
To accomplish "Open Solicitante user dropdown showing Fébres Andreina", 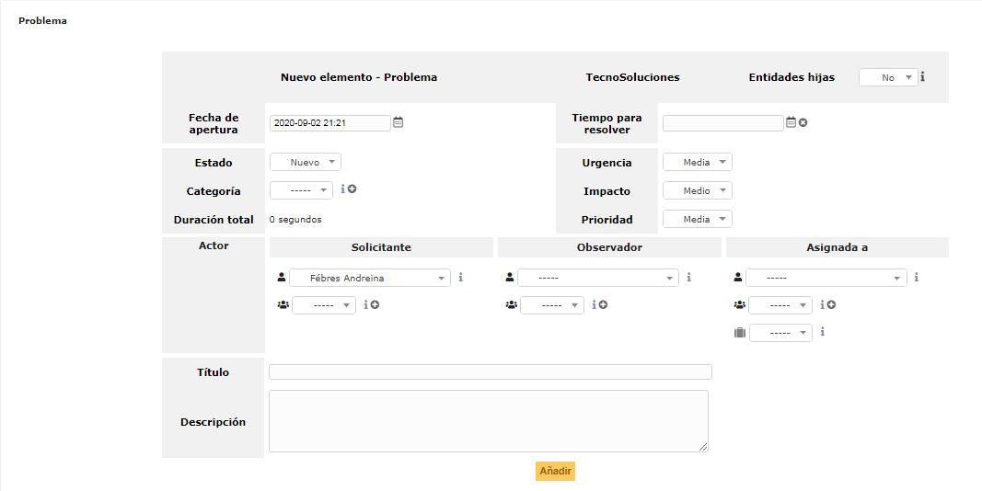I will pyautogui.click(x=370, y=278).
